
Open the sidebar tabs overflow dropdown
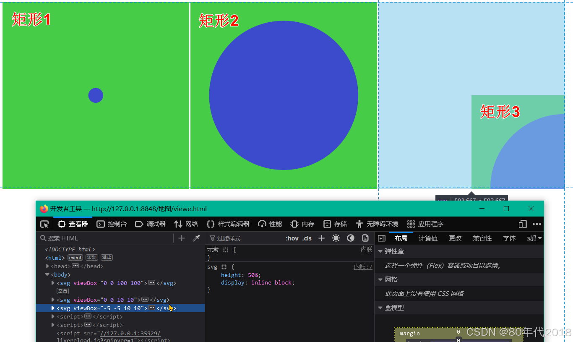click(x=540, y=238)
